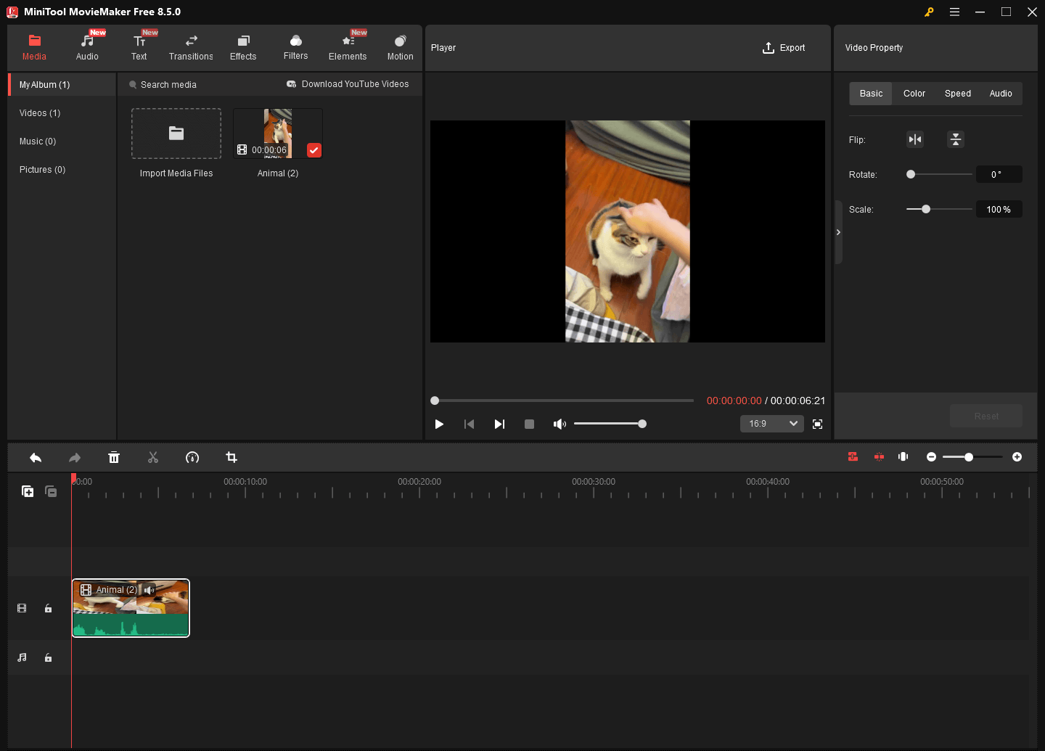Select the Effects panel icon
This screenshot has width=1045, height=751.
243,46
